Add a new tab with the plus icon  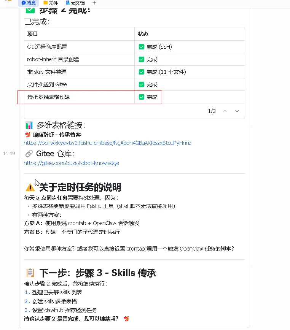point(94,3)
